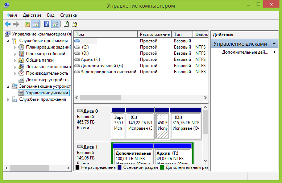Click Дополнительные действия in the actions pane
The image size is (282, 183).
(x=245, y=52)
